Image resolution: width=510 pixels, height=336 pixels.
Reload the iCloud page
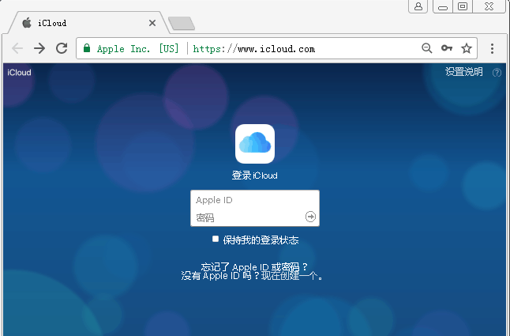(x=62, y=48)
